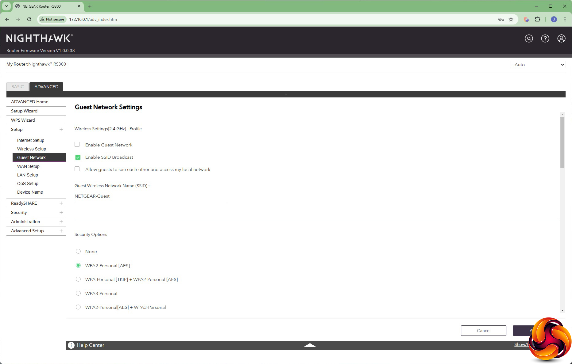Open the help question mark icon in header
This screenshot has height=364, width=572.
click(x=545, y=38)
